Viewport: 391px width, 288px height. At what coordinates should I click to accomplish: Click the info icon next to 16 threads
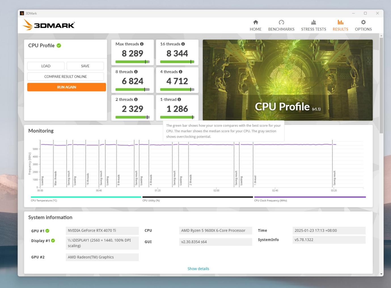click(183, 44)
